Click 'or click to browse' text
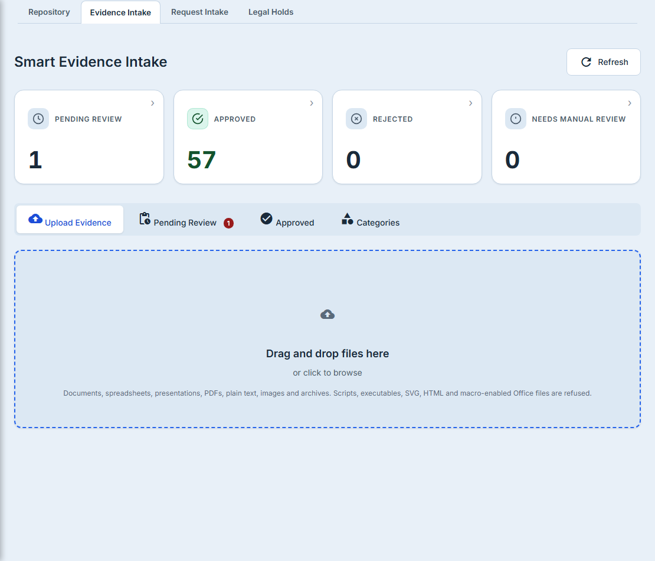Image resolution: width=655 pixels, height=561 pixels. pyautogui.click(x=327, y=373)
